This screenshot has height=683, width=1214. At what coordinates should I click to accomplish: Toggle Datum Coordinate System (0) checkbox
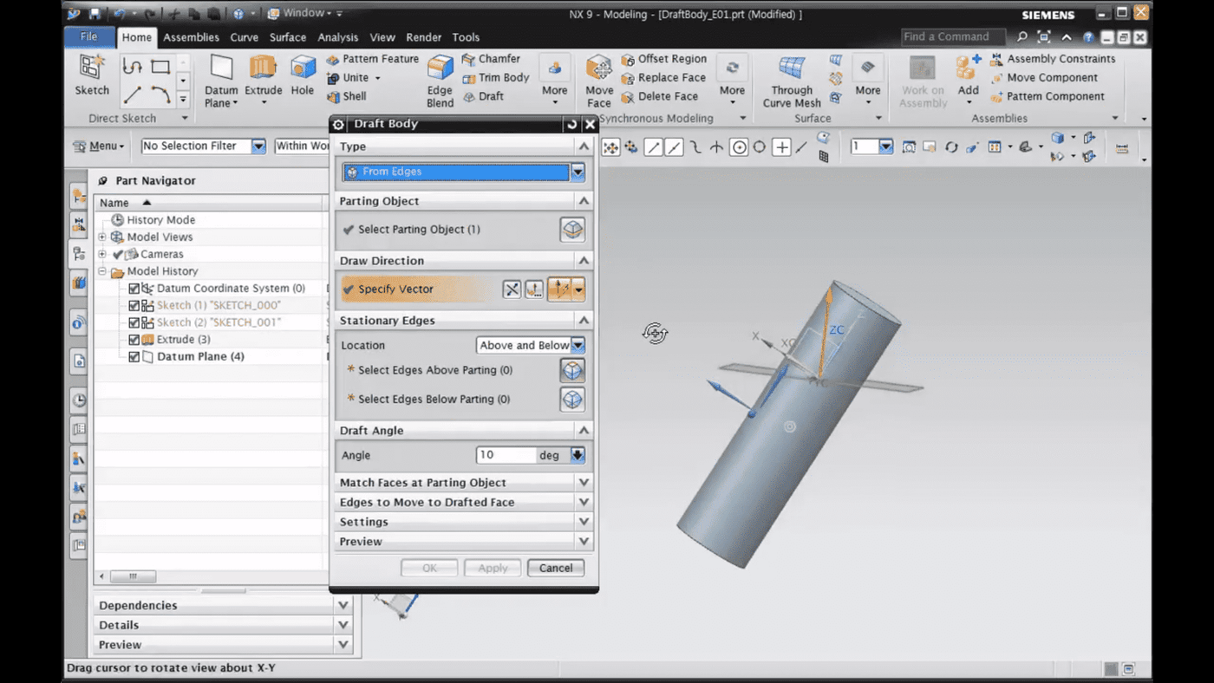coord(134,289)
